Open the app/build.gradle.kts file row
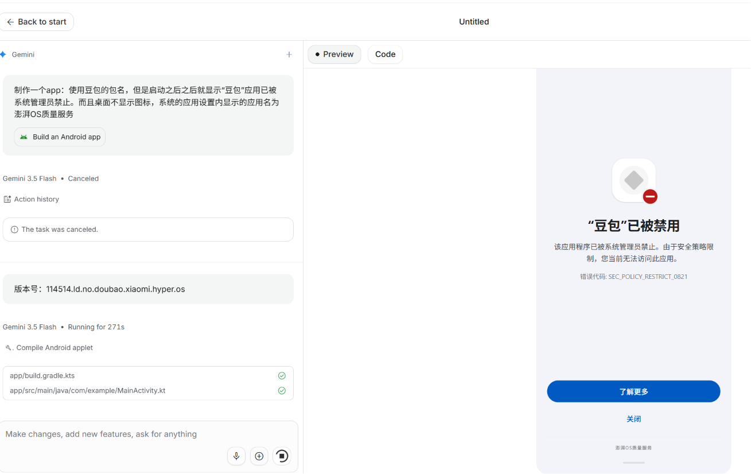Viewport: 751px width, 474px height. click(x=148, y=376)
